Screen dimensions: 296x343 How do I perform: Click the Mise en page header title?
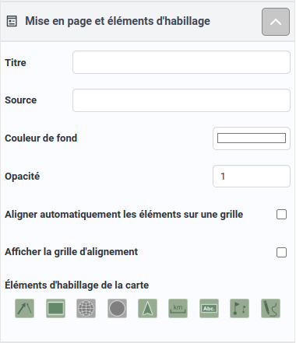click(x=118, y=21)
